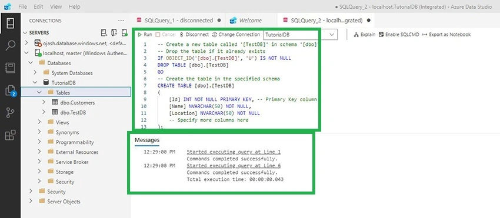The height and width of the screenshot is (218, 500).
Task: Expand the Views folder
Action: point(39,122)
